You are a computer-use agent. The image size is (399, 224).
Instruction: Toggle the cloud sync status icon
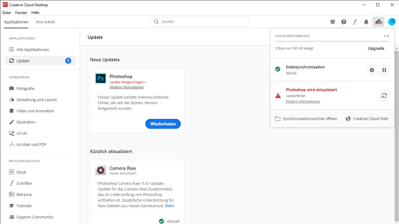pyautogui.click(x=378, y=22)
